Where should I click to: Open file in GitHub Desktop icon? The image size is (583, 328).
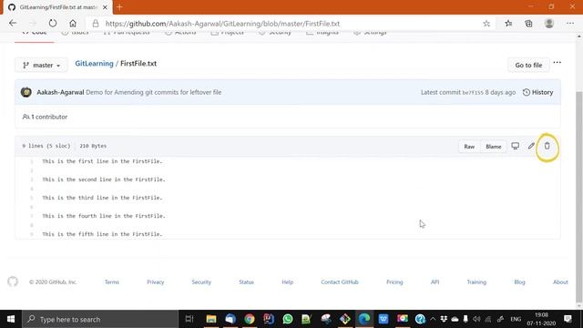[515, 146]
